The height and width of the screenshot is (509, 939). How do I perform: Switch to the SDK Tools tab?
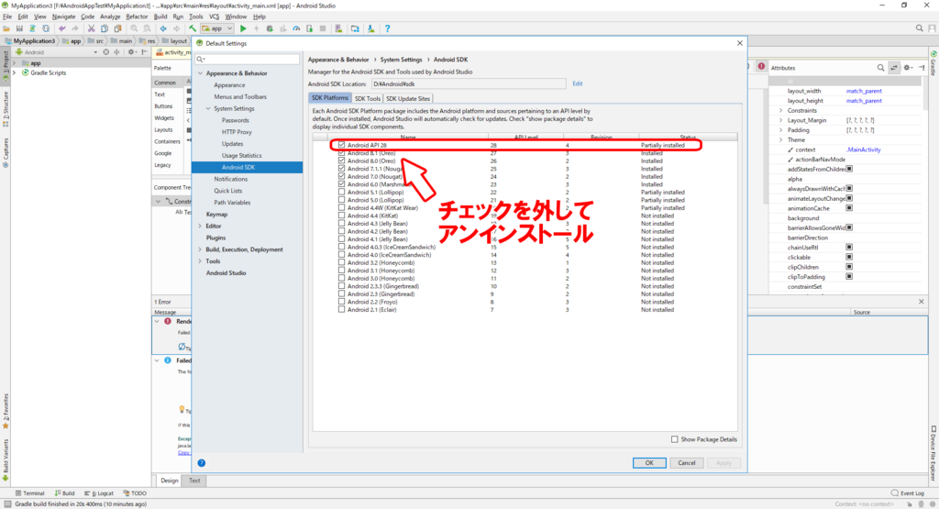367,98
